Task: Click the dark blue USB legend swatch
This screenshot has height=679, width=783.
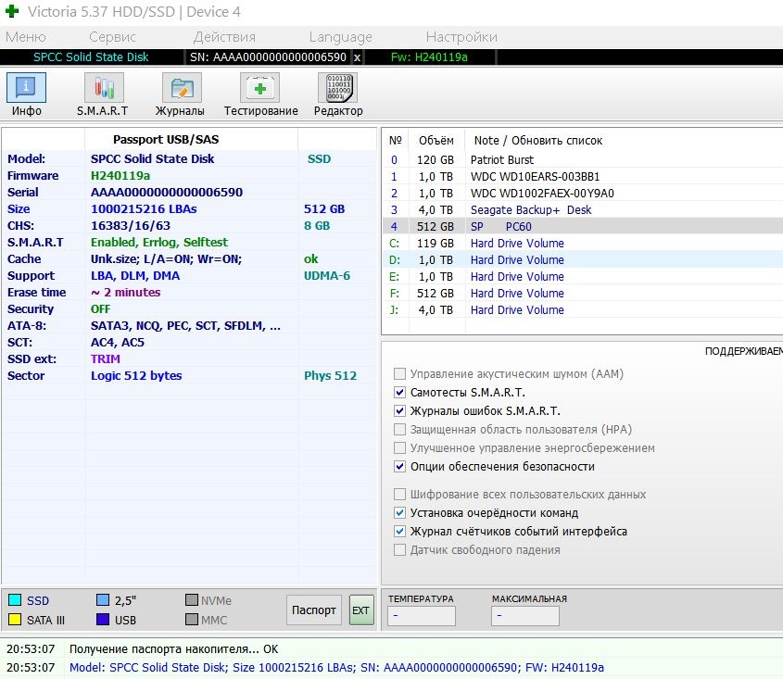Action: click(103, 619)
